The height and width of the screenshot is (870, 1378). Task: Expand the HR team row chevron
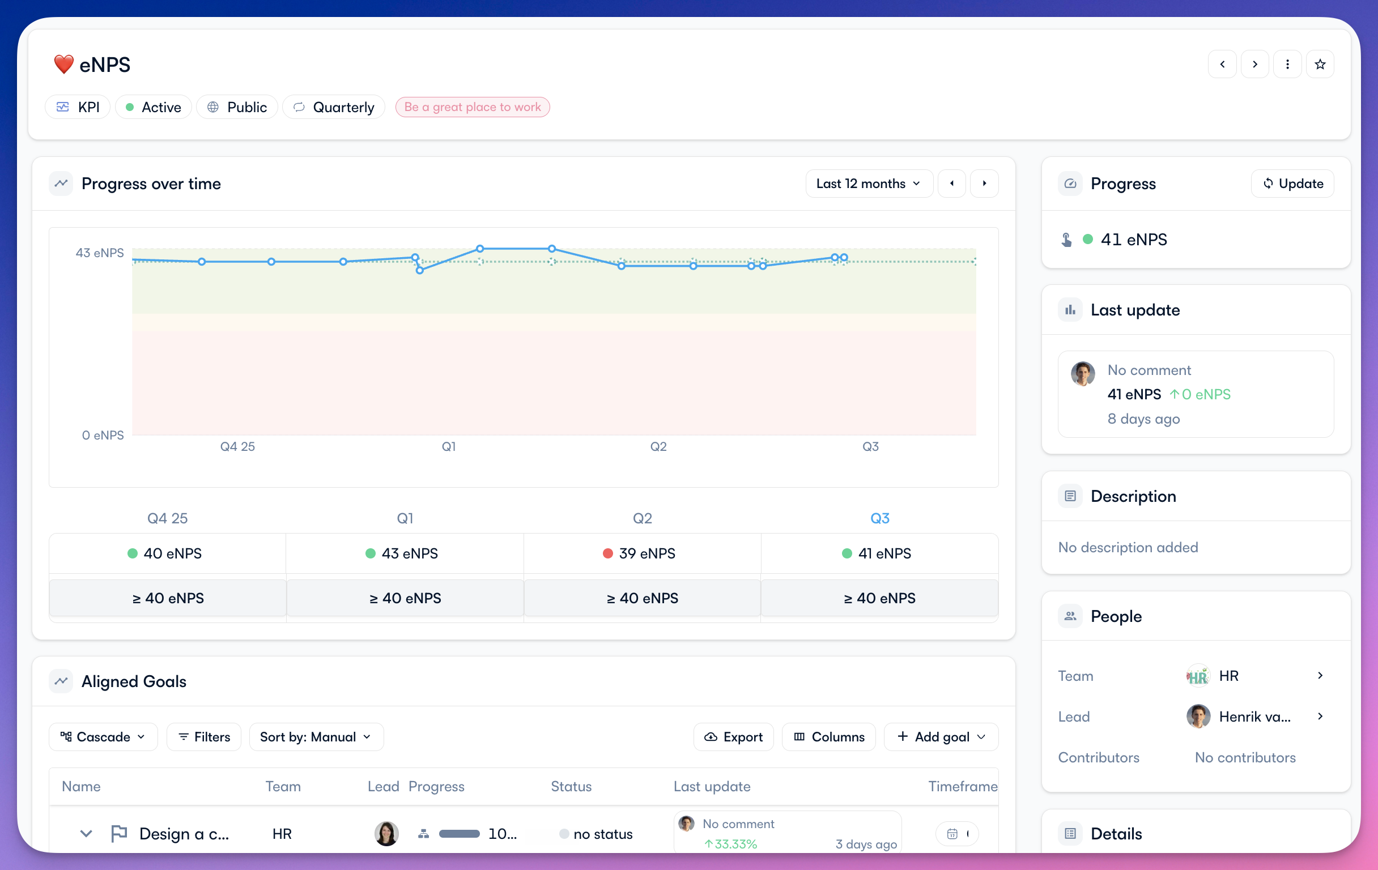[x=1320, y=676]
